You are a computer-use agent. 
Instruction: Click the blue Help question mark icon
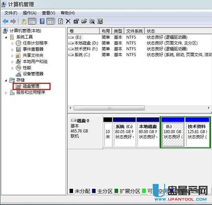point(42,21)
